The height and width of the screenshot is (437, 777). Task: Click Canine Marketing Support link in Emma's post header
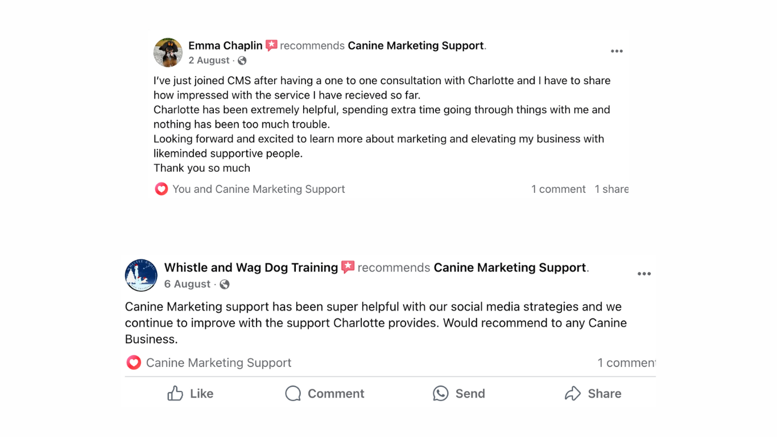pos(416,46)
